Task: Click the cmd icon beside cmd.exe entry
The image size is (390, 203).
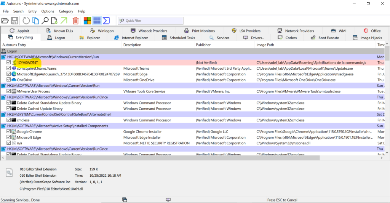Action: tap(14, 120)
